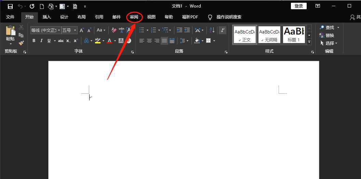Open the font size dropdown (五号)
Viewport: 361px width, 179px height.
tap(75, 30)
